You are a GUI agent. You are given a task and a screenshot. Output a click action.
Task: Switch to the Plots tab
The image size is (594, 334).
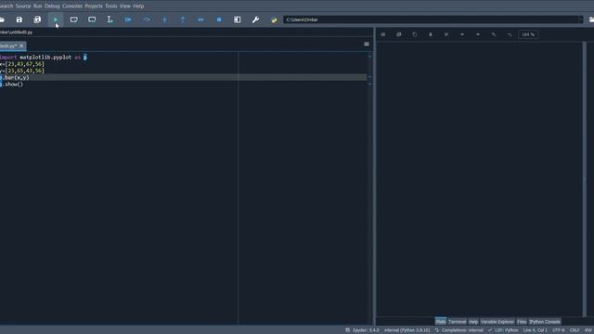point(441,322)
